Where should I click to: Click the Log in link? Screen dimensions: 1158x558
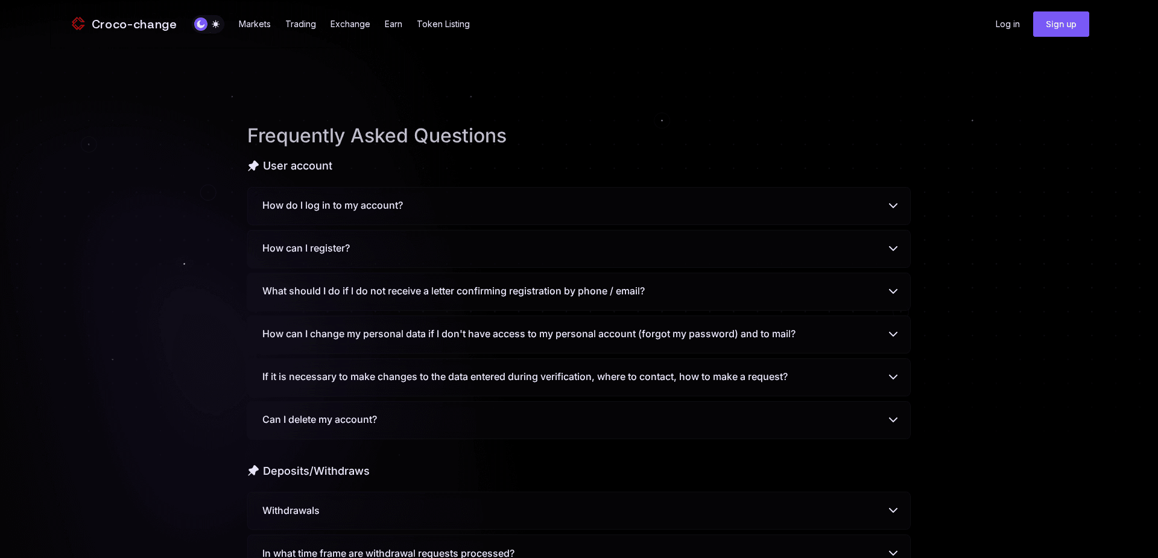[x=1007, y=24]
